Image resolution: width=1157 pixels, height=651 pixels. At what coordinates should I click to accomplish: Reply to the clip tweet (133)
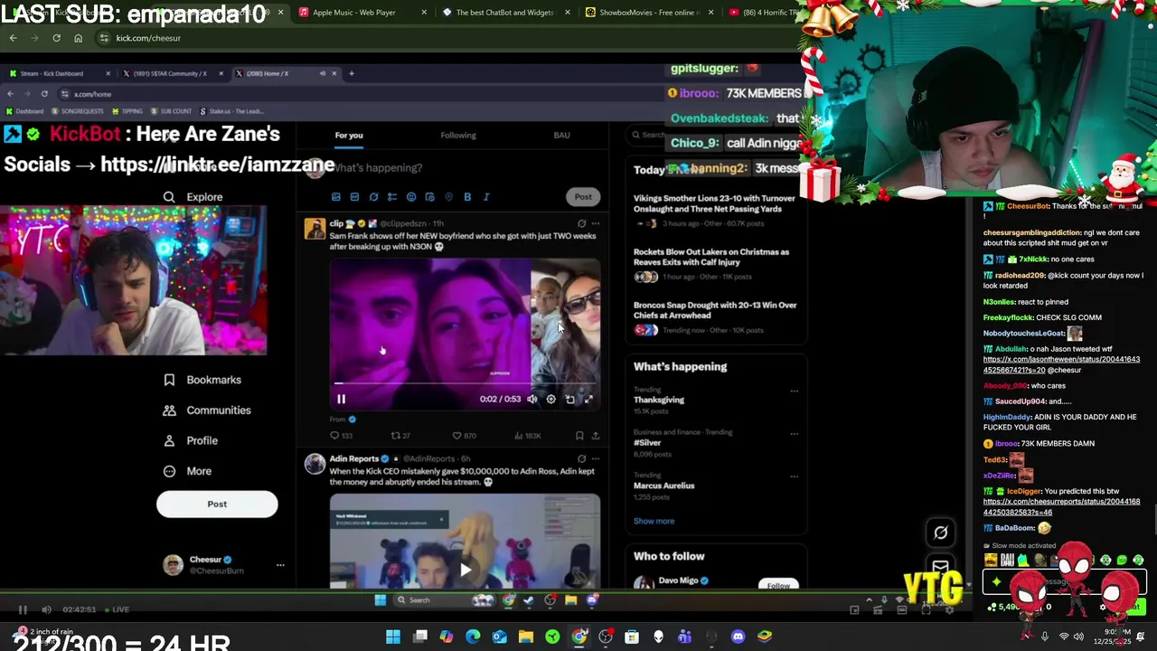(342, 436)
